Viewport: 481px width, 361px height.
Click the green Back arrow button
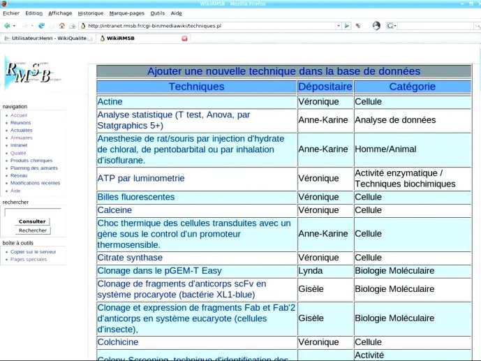(7, 26)
